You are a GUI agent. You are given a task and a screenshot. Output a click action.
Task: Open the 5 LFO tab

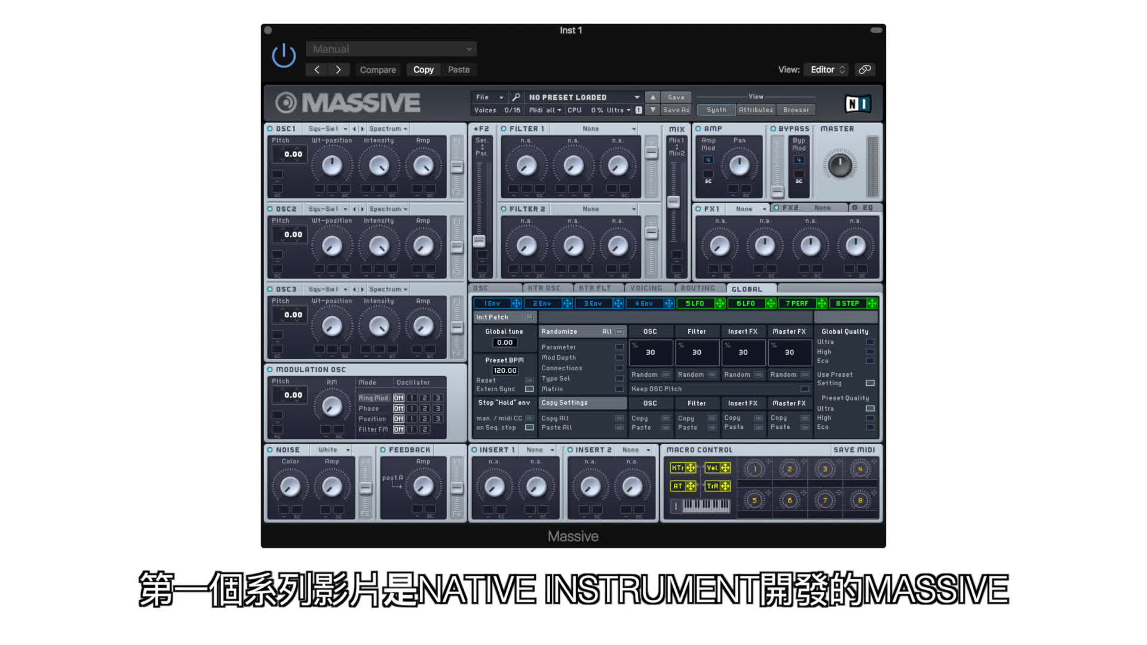tap(694, 303)
